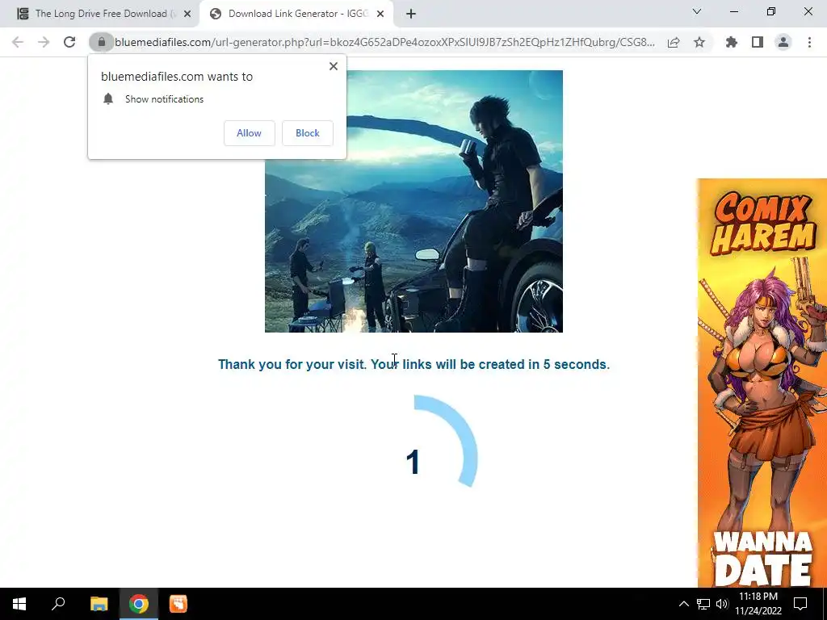Open the Chrome three-dot menu
Image resolution: width=827 pixels, height=620 pixels.
(x=809, y=42)
